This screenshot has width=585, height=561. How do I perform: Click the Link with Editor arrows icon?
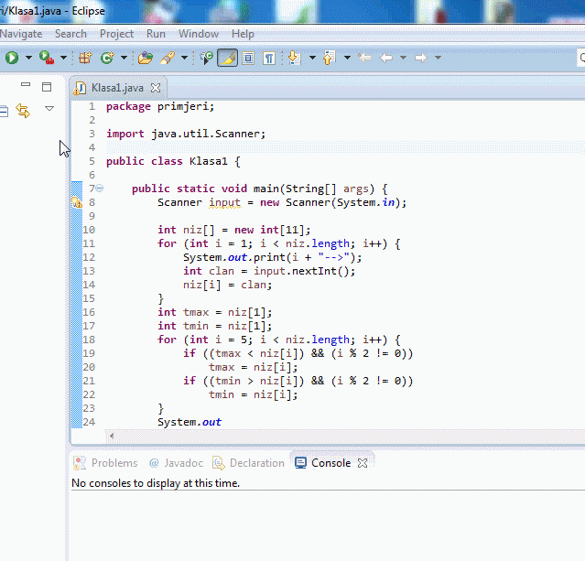tap(23, 110)
